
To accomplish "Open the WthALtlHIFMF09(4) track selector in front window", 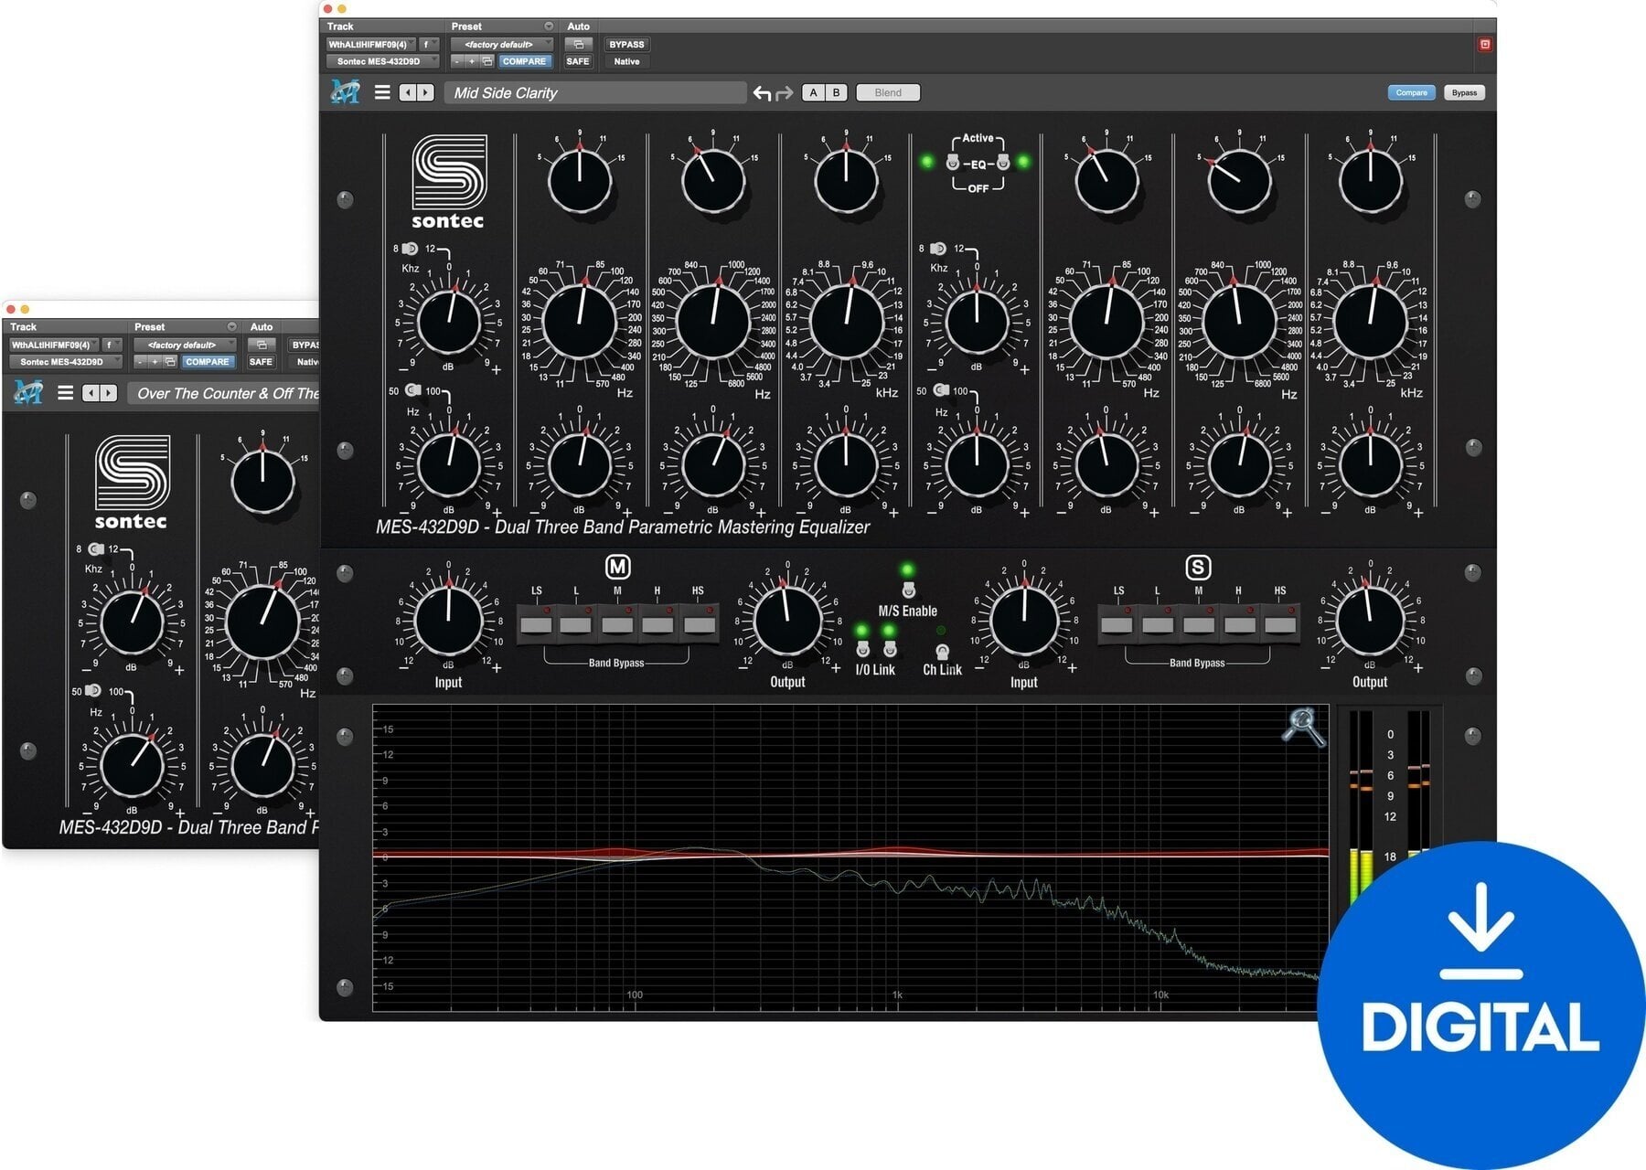I will tap(370, 44).
